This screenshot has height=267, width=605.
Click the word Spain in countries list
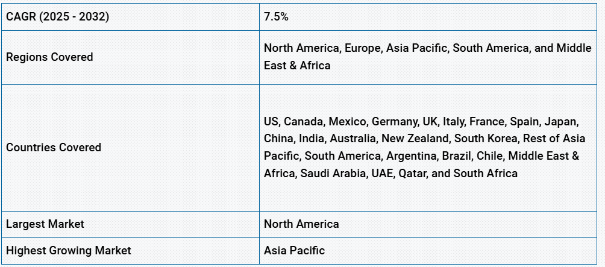pyautogui.click(x=525, y=122)
